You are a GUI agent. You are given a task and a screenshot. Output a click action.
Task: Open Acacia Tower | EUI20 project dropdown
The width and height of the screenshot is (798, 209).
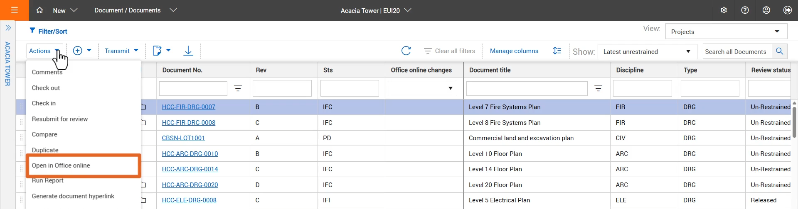click(376, 10)
